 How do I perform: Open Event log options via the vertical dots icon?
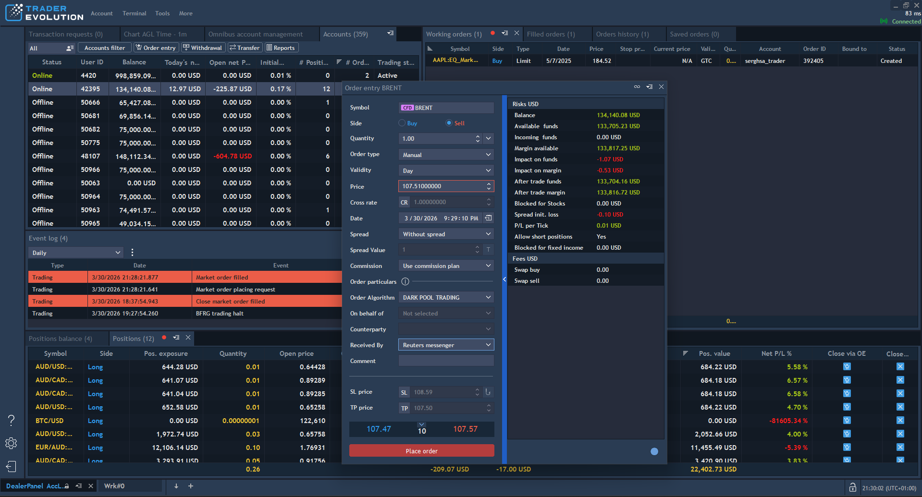coord(132,252)
